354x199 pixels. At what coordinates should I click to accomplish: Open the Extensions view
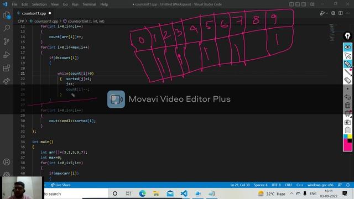[x=7, y=68]
